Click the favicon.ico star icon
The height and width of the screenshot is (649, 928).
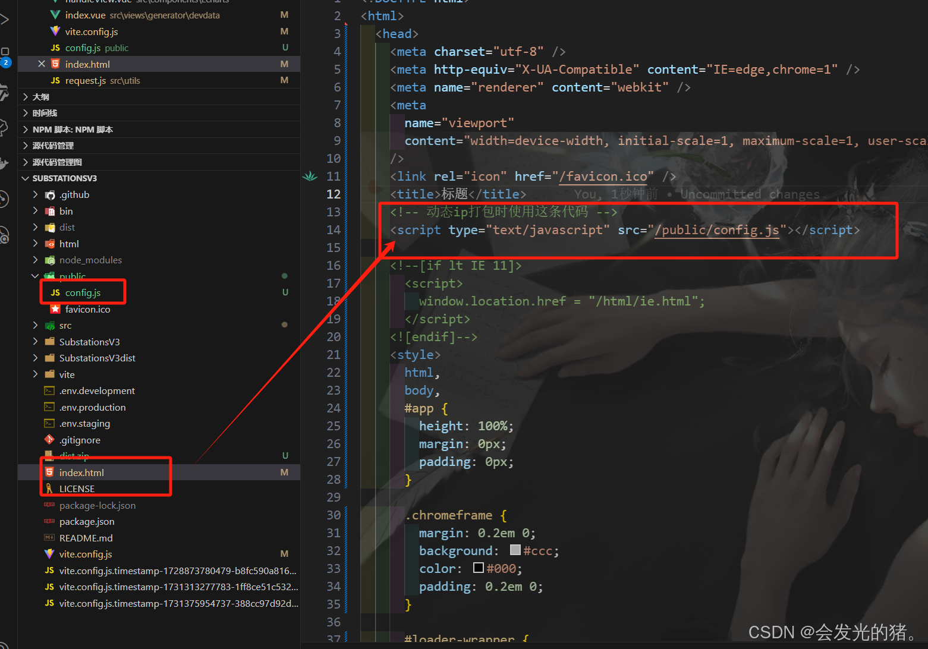55,309
